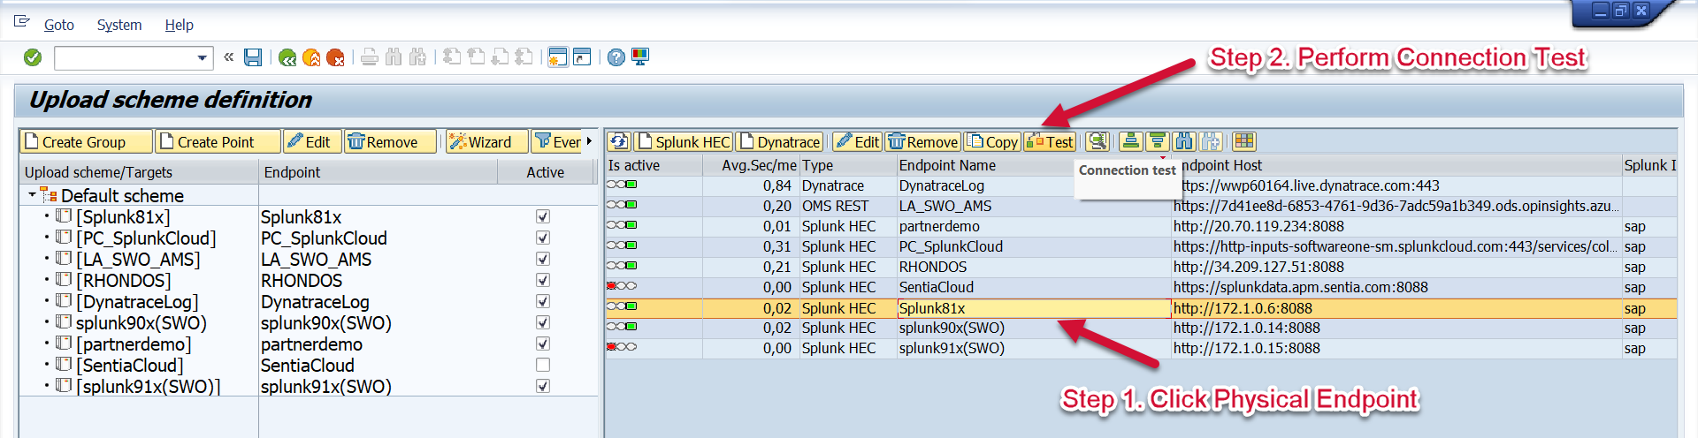Click the red Cancel icon in toolbar
1698x438 pixels.
tap(335, 57)
